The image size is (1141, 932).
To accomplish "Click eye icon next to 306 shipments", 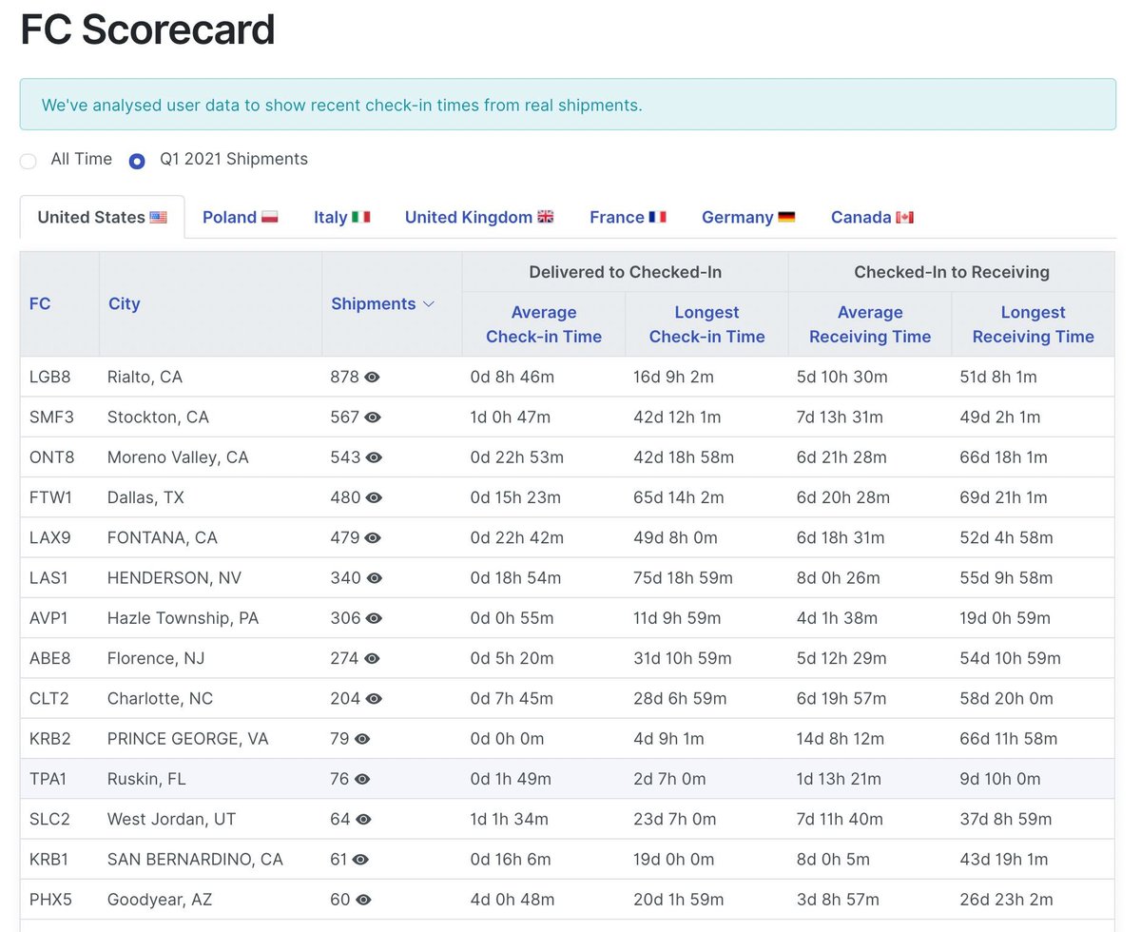I will coord(374,618).
